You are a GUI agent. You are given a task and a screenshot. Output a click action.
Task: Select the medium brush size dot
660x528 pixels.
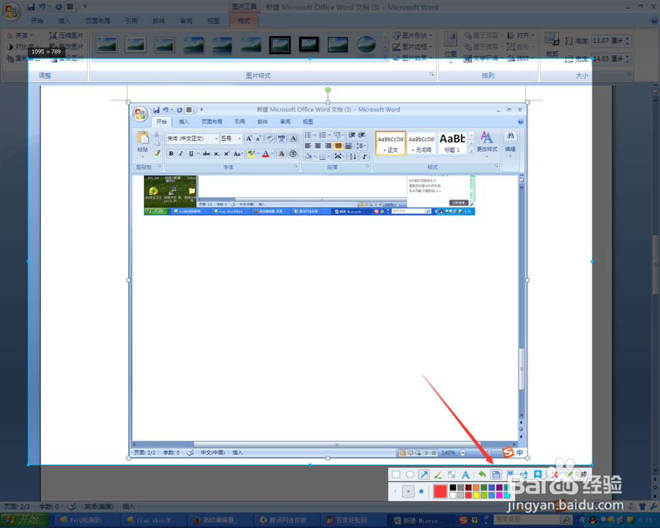pos(408,491)
